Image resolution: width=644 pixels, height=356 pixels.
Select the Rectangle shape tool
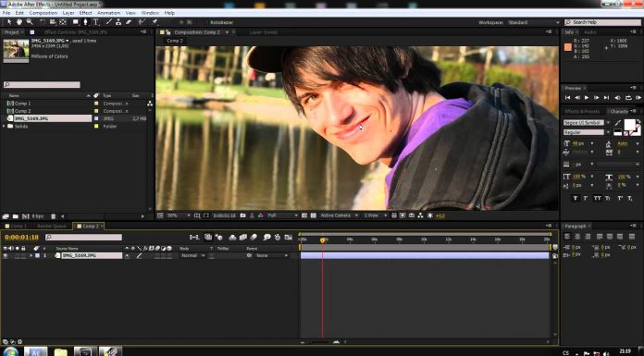(x=76, y=22)
